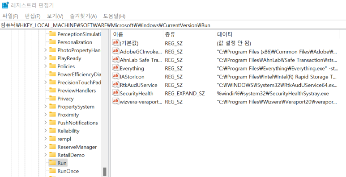Viewport: 346px width, 177px height.
Task: Click the Run folder icon
Action: tap(52, 163)
